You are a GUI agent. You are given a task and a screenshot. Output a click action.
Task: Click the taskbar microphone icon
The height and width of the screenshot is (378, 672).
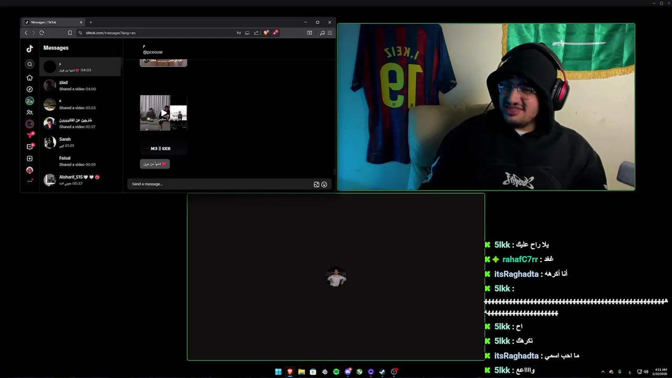pos(619,372)
